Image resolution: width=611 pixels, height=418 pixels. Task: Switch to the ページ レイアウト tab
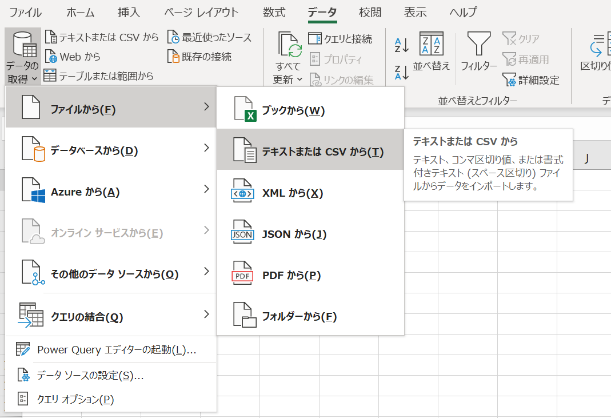tap(201, 13)
